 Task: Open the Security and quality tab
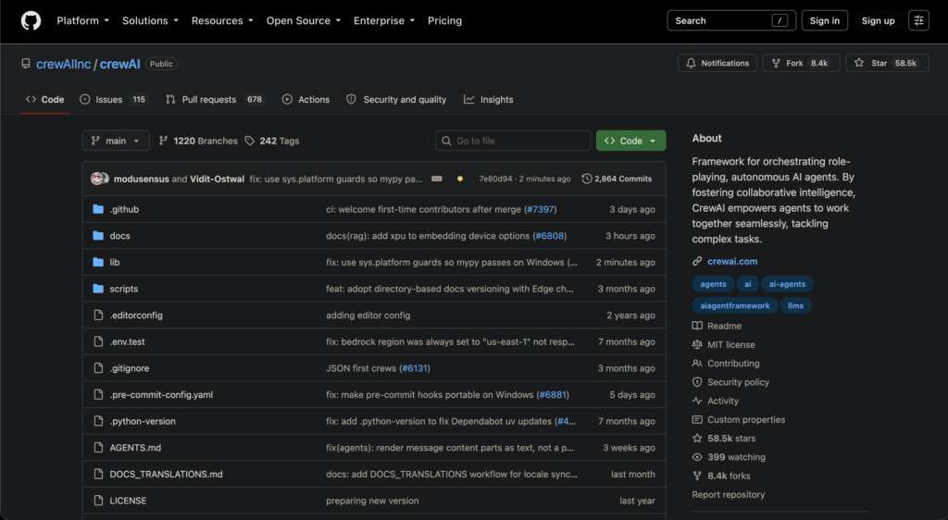396,100
